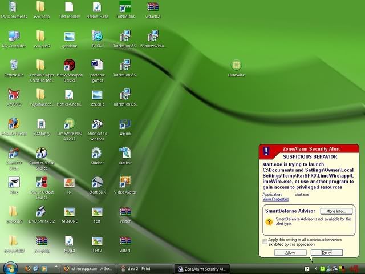This screenshot has height=274, width=365.
Task: Select the Day of Defeat Source icon
Action: pos(42,188)
